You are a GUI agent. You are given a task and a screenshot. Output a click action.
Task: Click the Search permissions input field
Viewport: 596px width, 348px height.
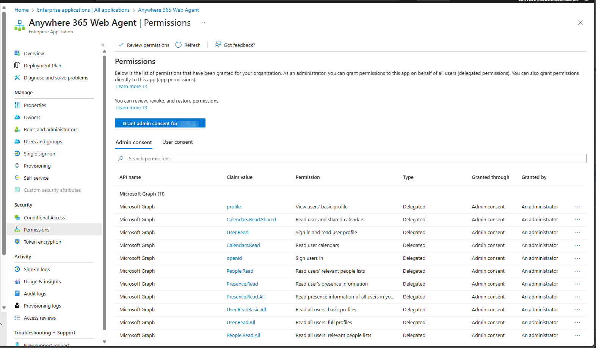coord(350,158)
